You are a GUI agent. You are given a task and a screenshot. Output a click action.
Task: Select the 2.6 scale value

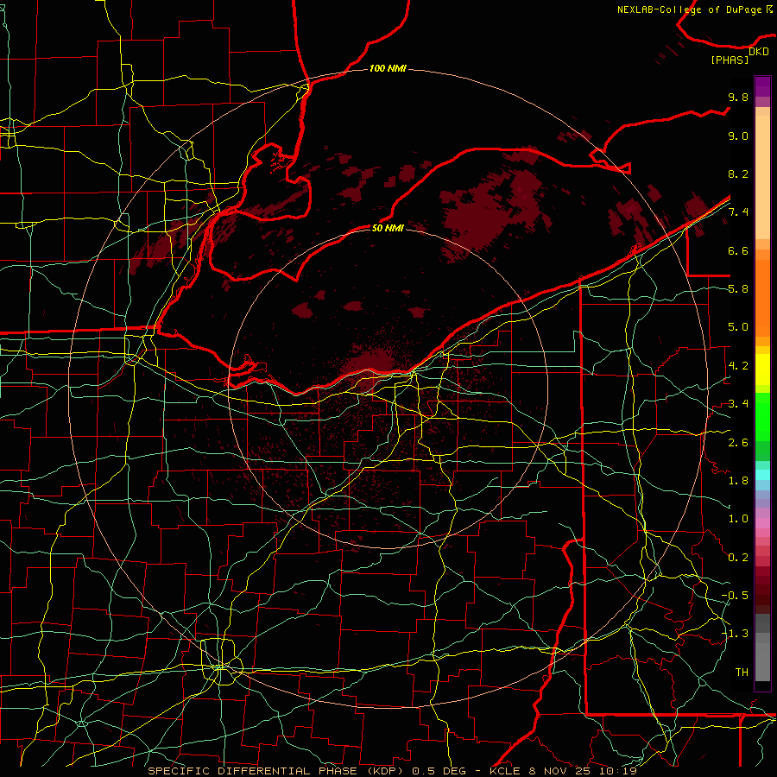(738, 443)
